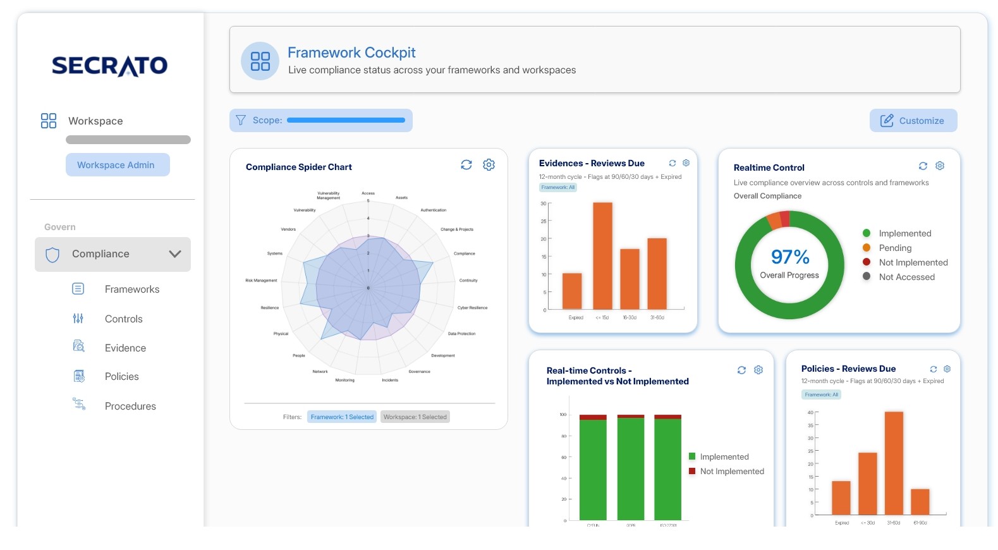The image size is (998, 550).
Task: Click the Frameworks list icon
Action: (78, 289)
